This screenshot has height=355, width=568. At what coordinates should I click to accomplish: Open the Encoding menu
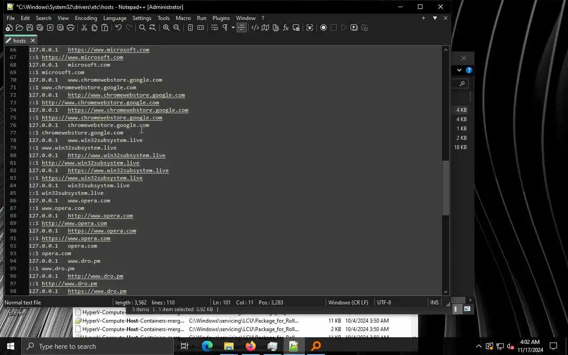[86, 18]
